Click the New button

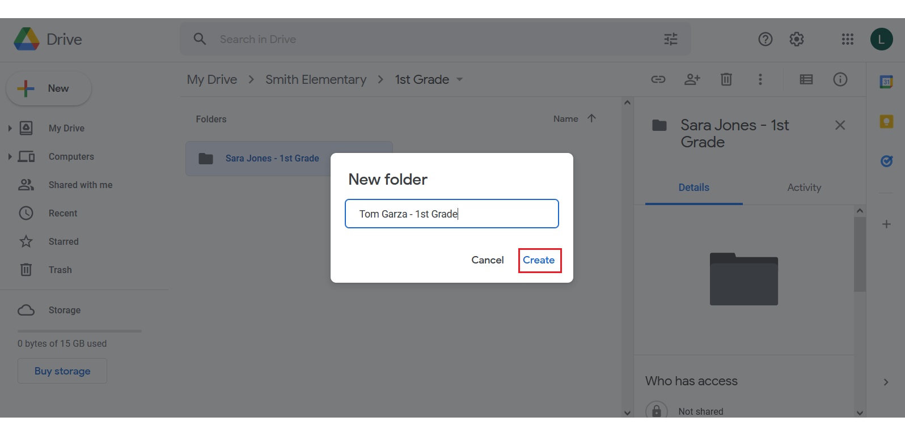tap(49, 88)
